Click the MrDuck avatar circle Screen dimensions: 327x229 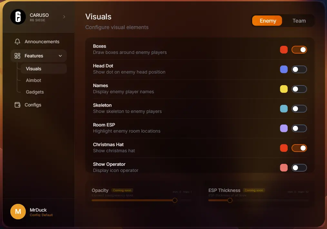click(18, 212)
